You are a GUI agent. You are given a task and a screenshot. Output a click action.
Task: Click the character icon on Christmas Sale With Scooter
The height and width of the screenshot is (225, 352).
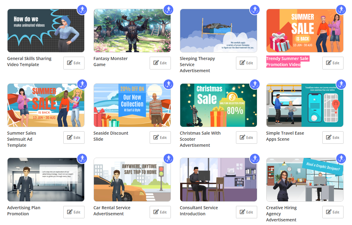pos(255,84)
